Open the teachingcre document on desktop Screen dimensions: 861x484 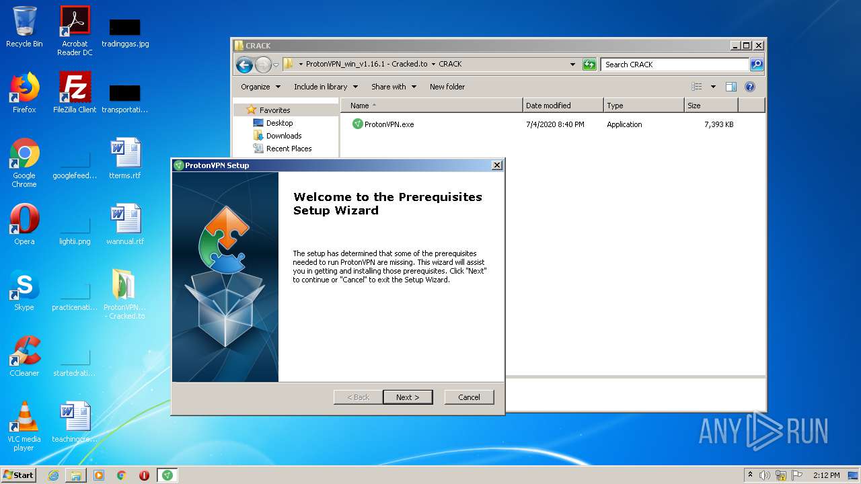(75, 422)
